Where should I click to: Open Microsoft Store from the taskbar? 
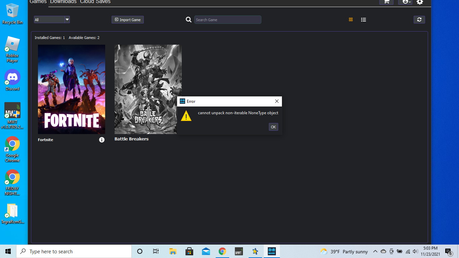189,251
